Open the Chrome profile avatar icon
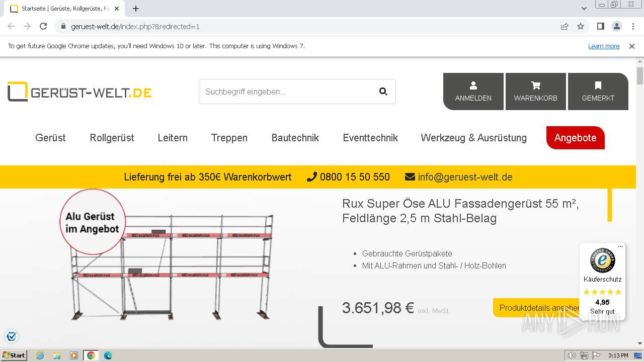The width and height of the screenshot is (644, 362). coord(616,27)
